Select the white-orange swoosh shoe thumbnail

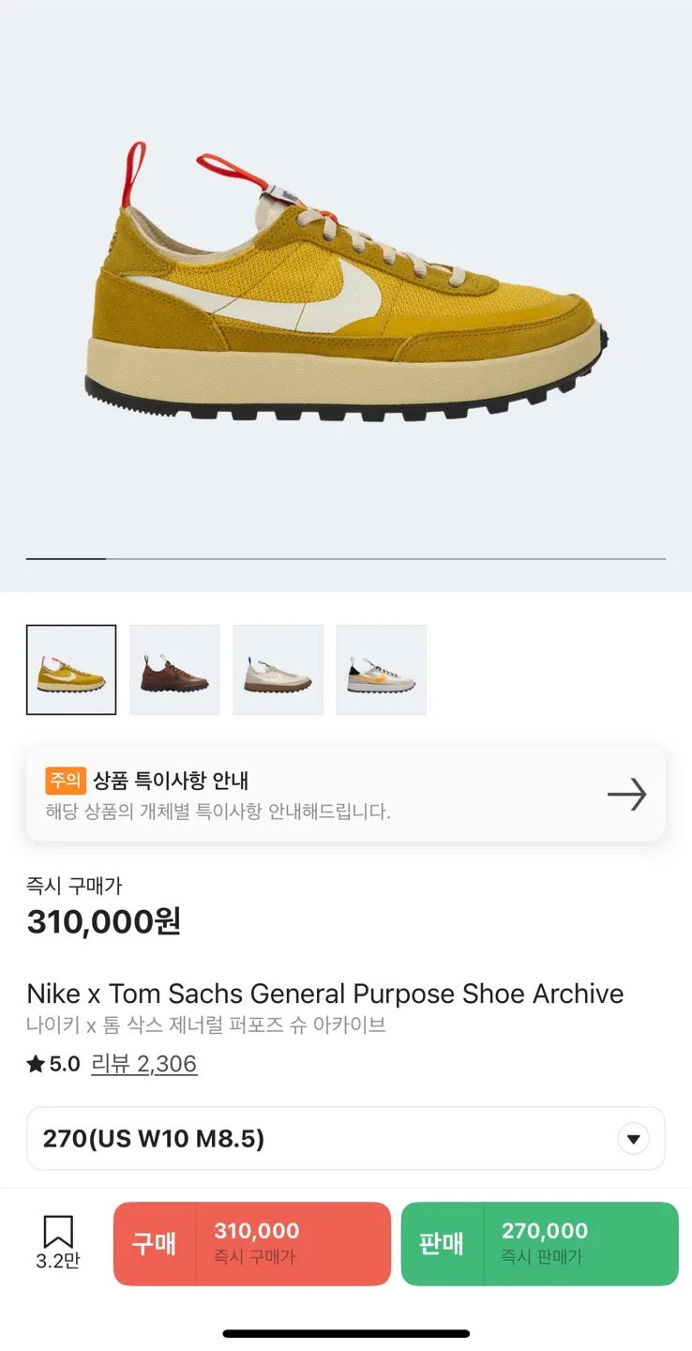click(x=381, y=670)
